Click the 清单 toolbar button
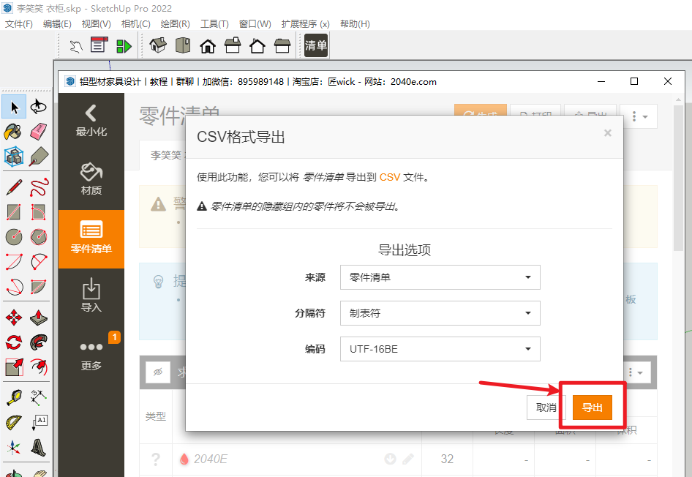 [316, 46]
